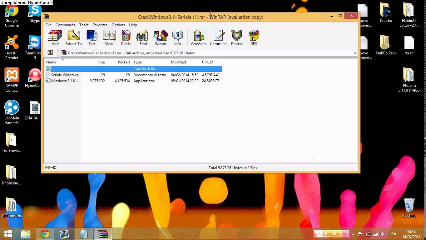The width and height of the screenshot is (426, 240).
Task: Click the Find binoculars icon
Action: click(x=143, y=38)
